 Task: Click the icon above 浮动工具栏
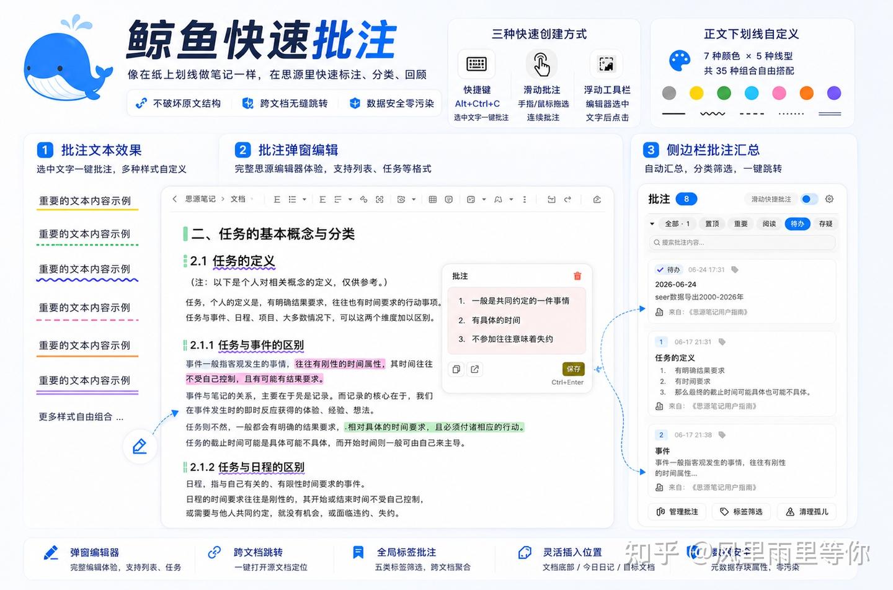(x=606, y=64)
